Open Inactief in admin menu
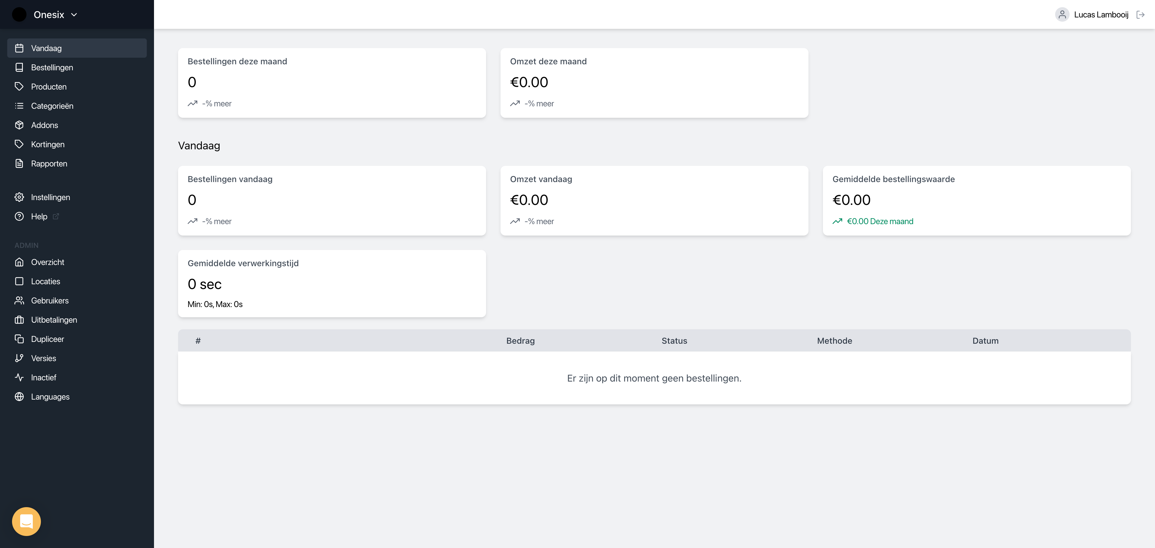Viewport: 1155px width, 548px height. (x=77, y=377)
